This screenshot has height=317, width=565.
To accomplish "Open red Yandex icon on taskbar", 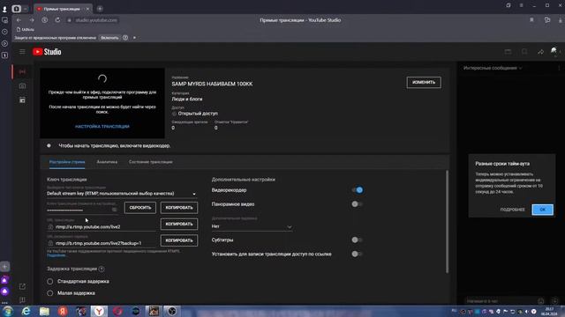I will point(63,311).
